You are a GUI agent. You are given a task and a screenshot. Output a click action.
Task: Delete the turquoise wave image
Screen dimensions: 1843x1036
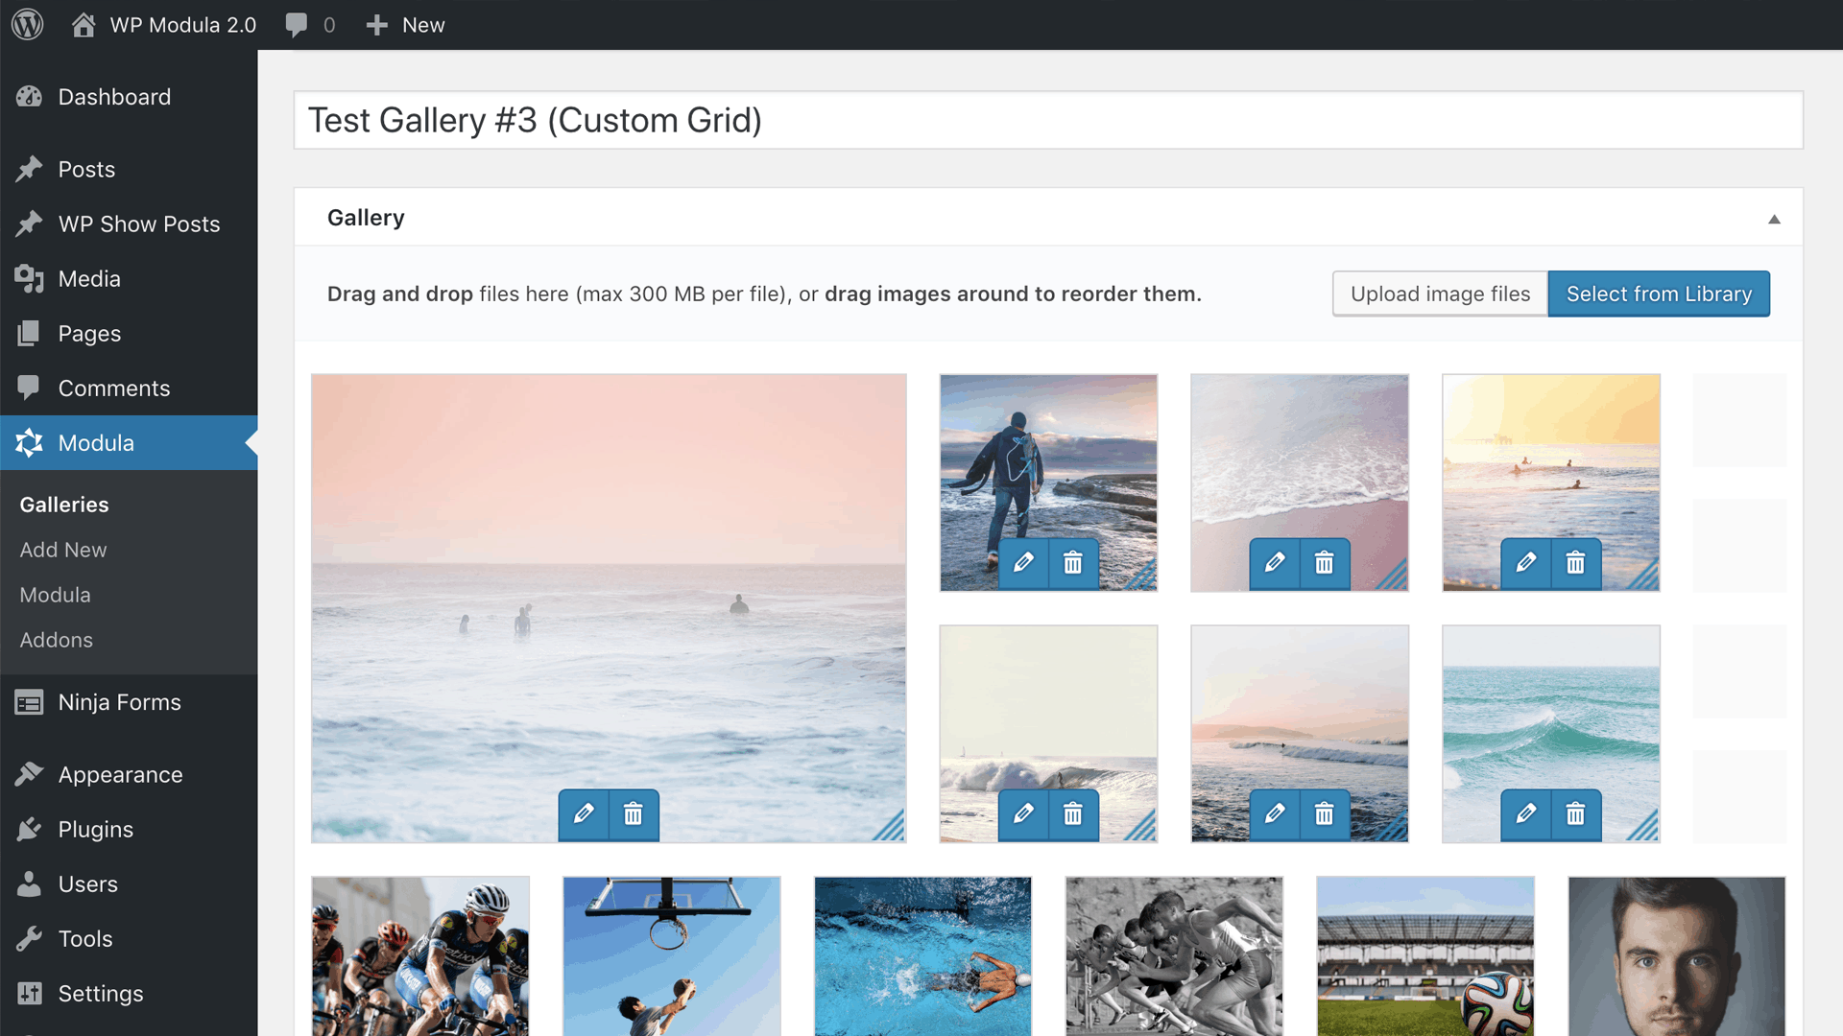coord(1576,815)
